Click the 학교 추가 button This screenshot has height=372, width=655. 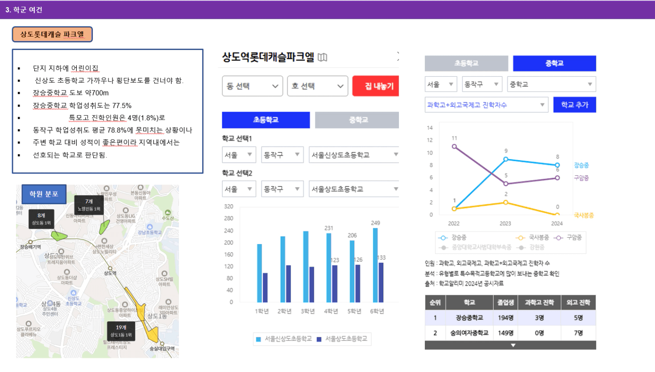coord(575,105)
